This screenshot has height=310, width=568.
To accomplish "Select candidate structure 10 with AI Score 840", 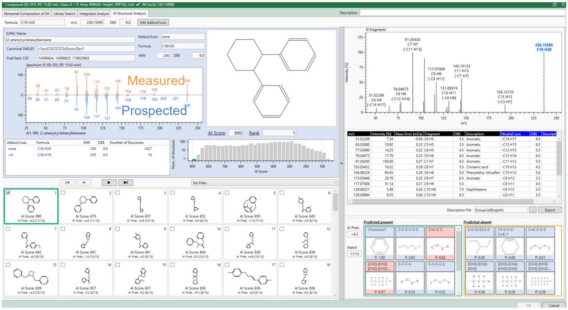I will coord(195,242).
